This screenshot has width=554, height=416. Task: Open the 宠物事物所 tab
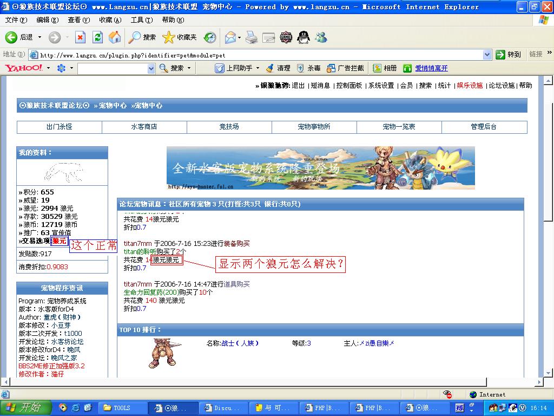pyautogui.click(x=314, y=127)
